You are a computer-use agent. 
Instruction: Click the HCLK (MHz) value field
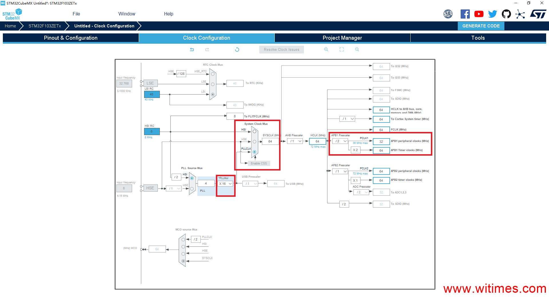[317, 141]
